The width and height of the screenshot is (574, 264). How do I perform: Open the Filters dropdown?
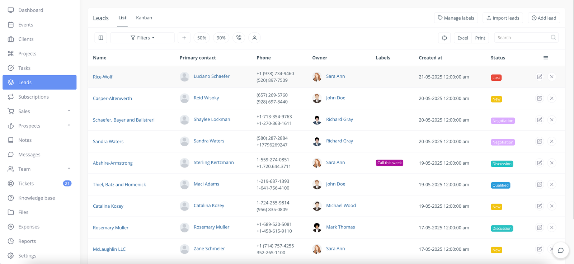(x=142, y=38)
